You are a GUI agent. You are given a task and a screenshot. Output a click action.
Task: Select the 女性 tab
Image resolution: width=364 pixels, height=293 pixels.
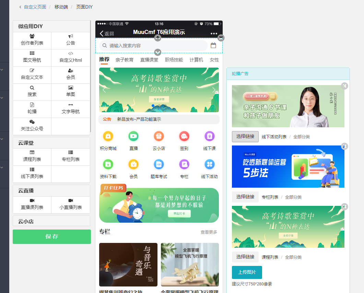[214, 60]
